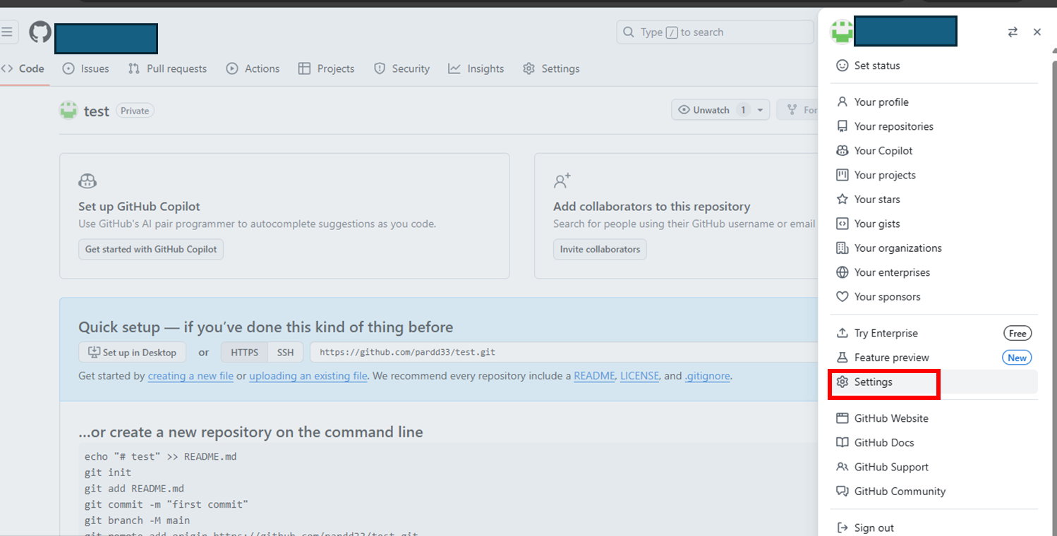Click the gear icon in user menu Settings
The width and height of the screenshot is (1057, 536).
[x=842, y=382]
